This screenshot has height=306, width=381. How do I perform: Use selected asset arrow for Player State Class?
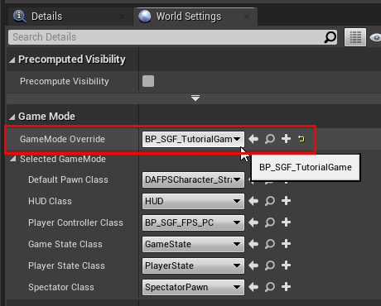point(253,265)
